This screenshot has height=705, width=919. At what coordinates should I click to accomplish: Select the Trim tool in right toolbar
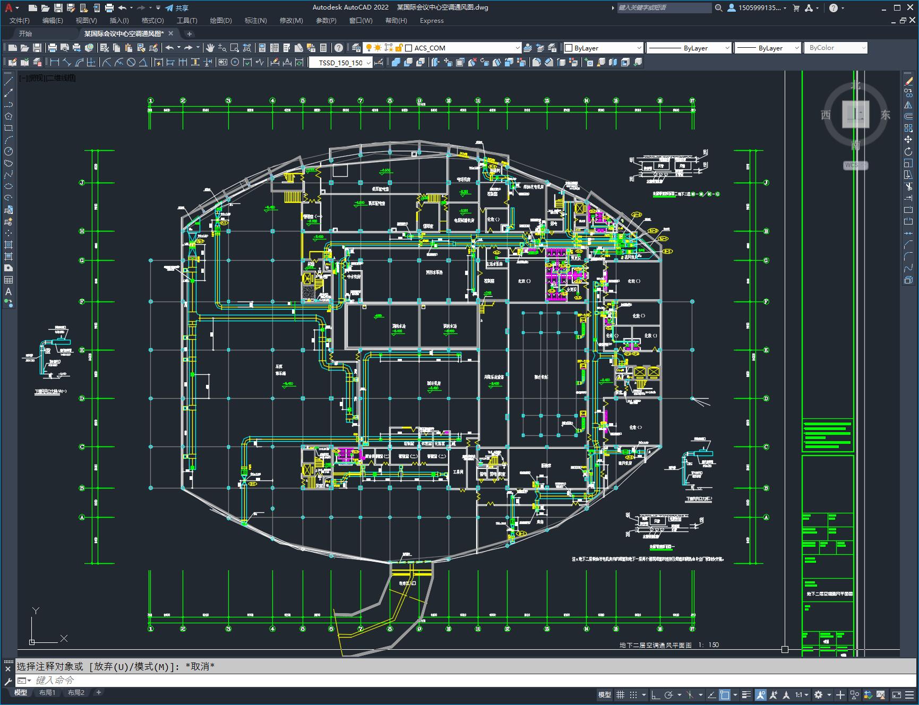click(x=908, y=186)
